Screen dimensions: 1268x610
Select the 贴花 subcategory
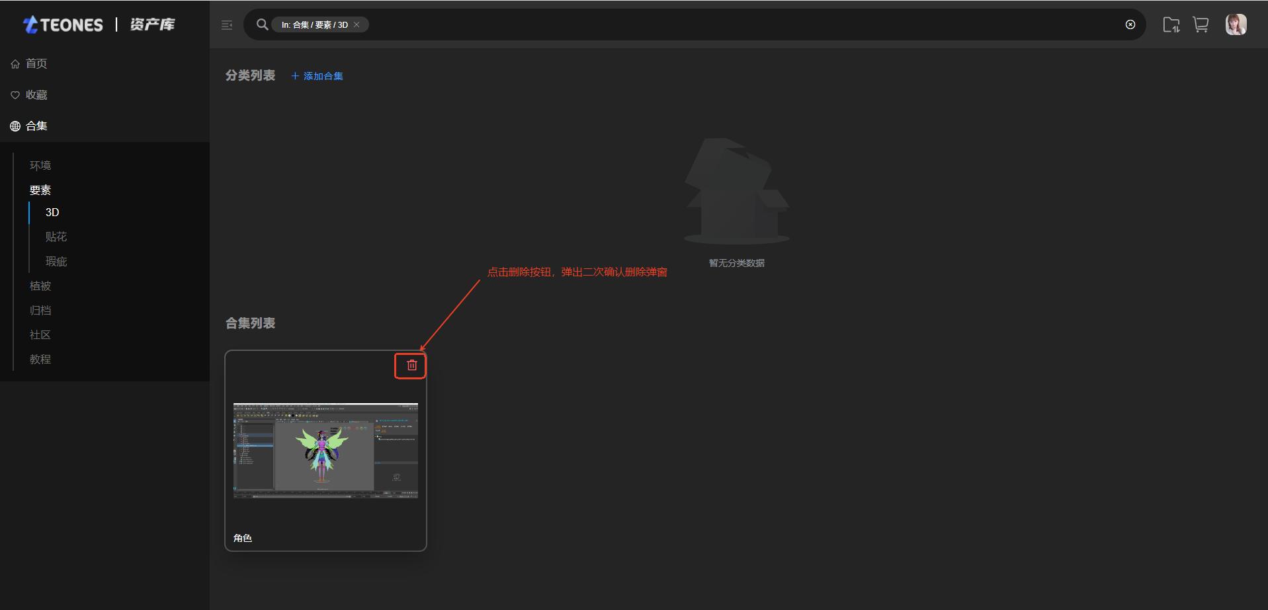(x=56, y=237)
